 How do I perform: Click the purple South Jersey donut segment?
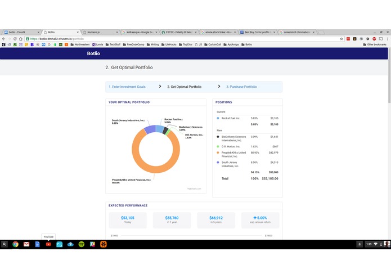[x=150, y=129]
